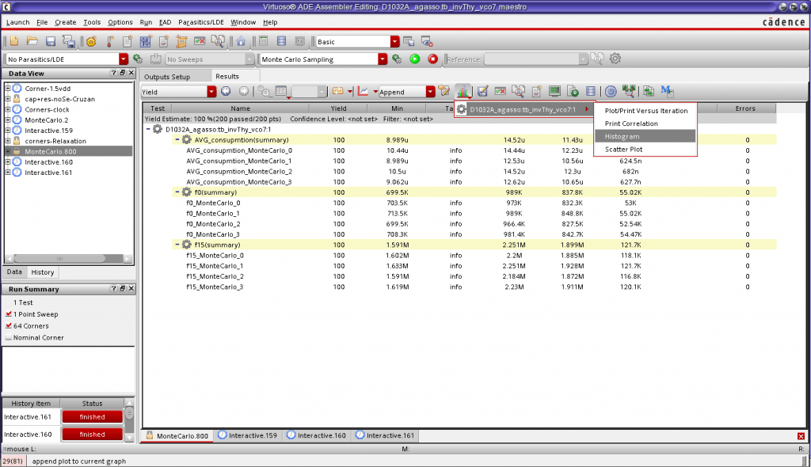This screenshot has height=467, width=811.
Task: Save the setup with the floppy disk icon
Action: pos(50,41)
